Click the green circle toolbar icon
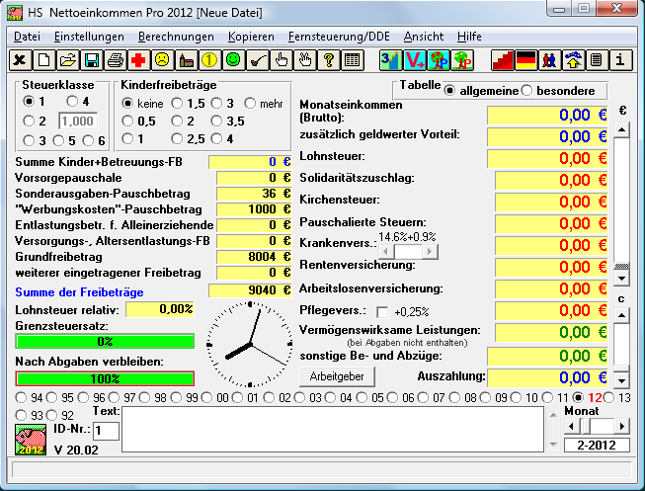Viewport: 645px width, 491px height. click(x=233, y=60)
